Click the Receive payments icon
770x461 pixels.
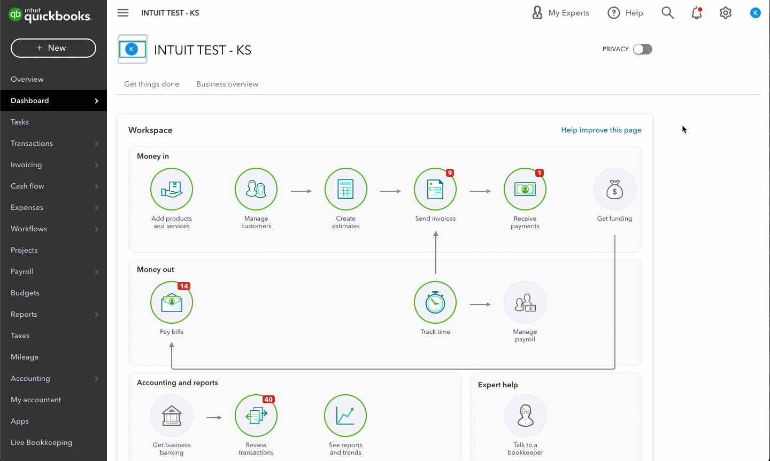click(x=525, y=190)
